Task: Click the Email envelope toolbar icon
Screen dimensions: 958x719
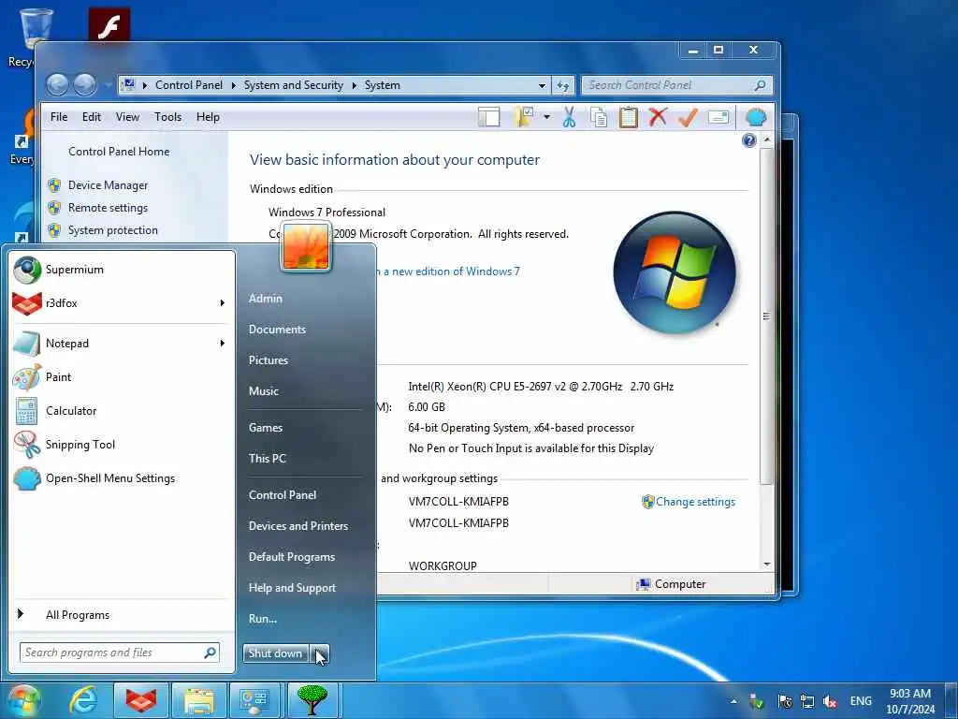Action: tap(718, 117)
